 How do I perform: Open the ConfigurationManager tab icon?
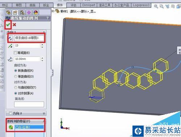click(x=22, y=13)
